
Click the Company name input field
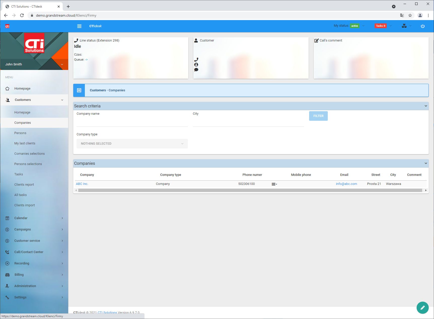click(x=132, y=122)
